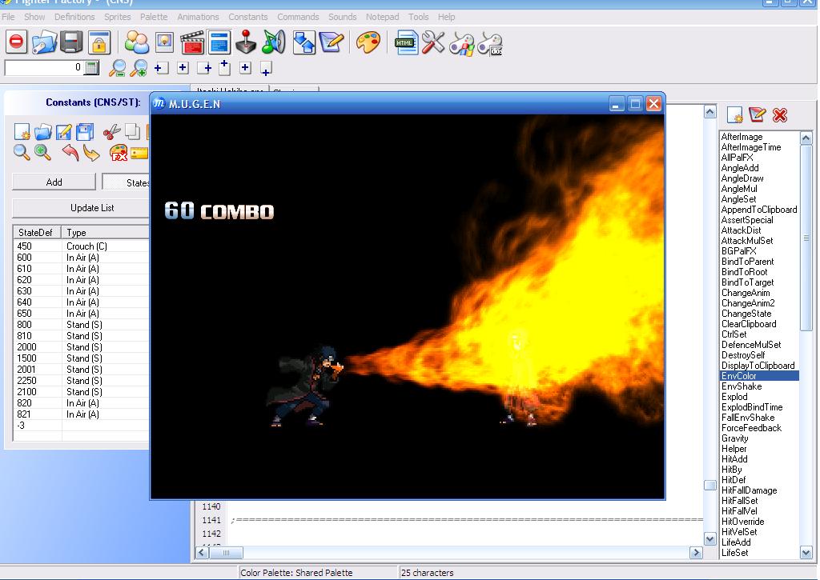
Task: Open Animations via the red clapperboard icon
Action: tap(192, 42)
